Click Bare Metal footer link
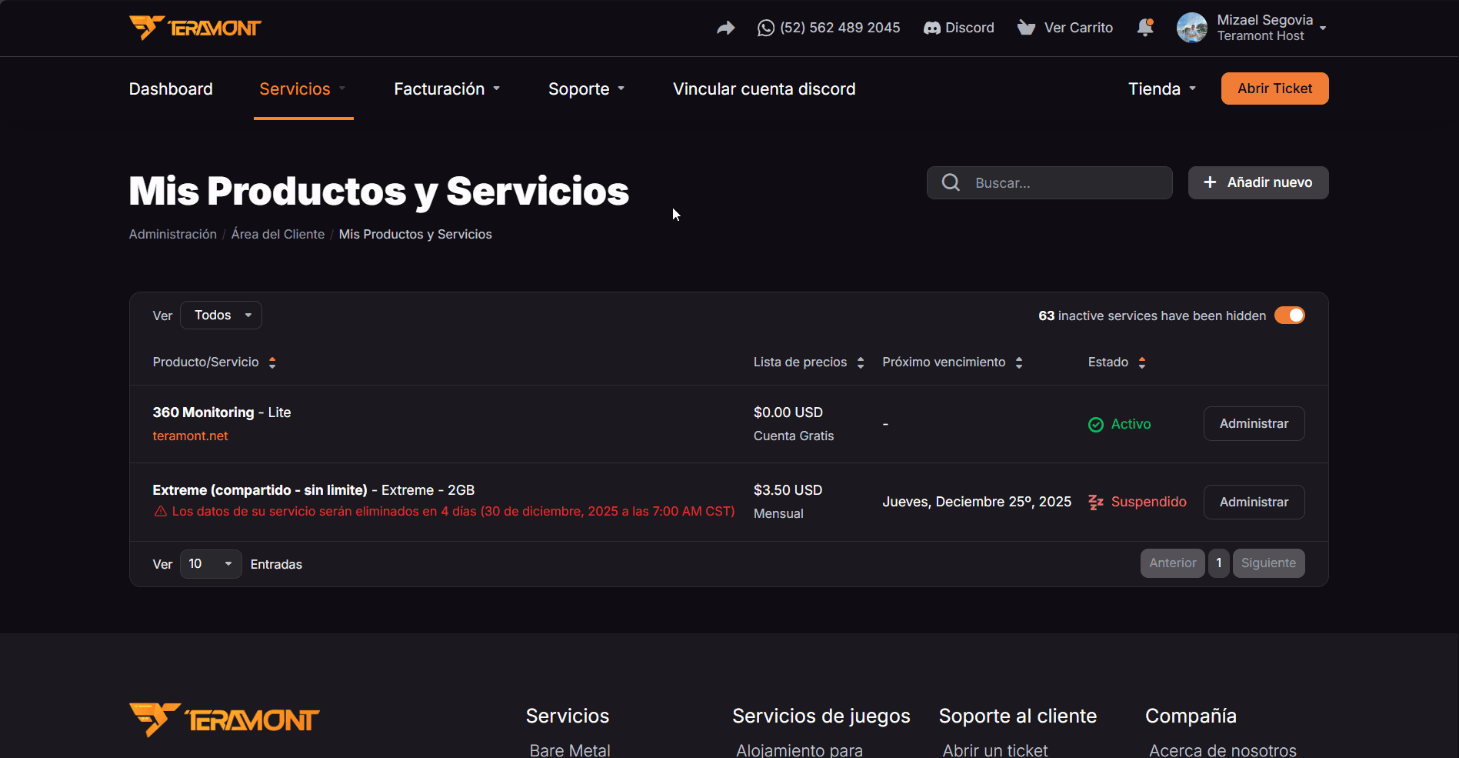Image resolution: width=1459 pixels, height=758 pixels. pyautogui.click(x=570, y=750)
